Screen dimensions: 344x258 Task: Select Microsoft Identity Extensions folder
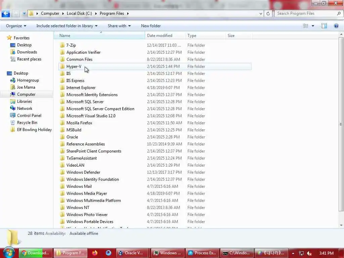[155, 94]
